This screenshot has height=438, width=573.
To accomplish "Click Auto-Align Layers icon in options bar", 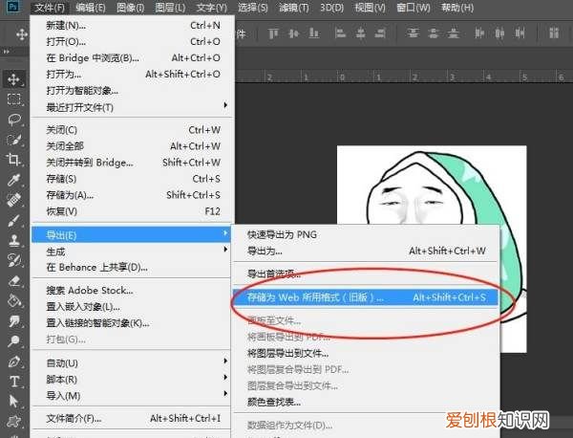I will click(554, 33).
